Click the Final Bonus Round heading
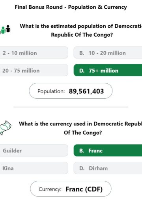 point(71,7)
